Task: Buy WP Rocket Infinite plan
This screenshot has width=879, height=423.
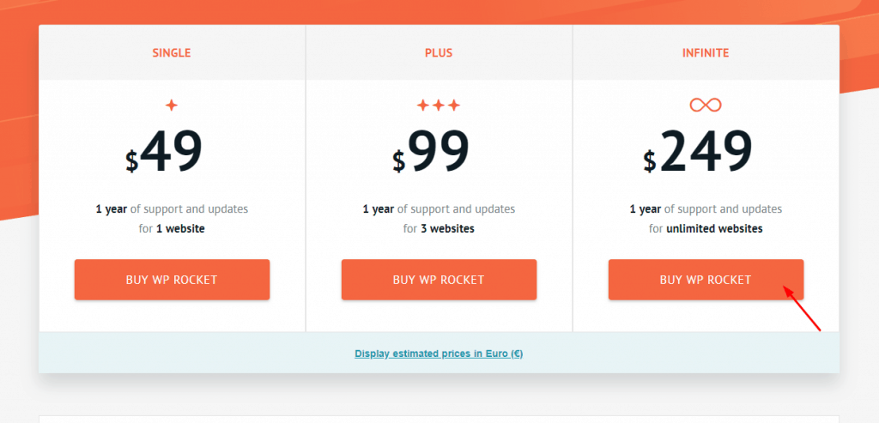Action: point(706,280)
